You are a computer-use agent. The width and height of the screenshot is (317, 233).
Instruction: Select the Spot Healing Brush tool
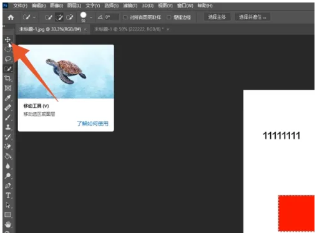click(8, 108)
